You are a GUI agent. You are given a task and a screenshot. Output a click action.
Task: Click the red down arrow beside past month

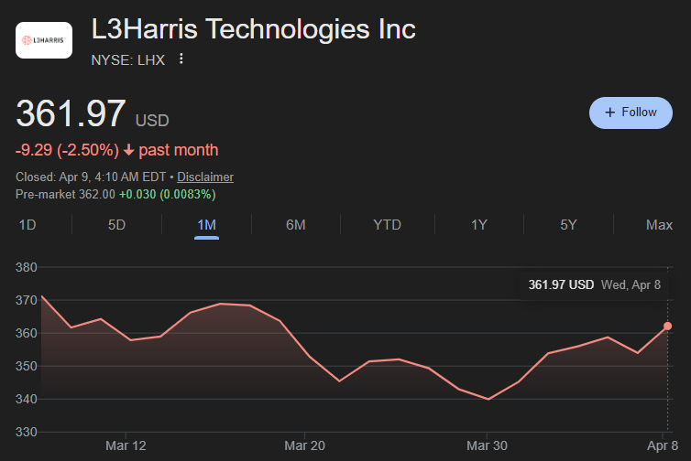pyautogui.click(x=129, y=150)
